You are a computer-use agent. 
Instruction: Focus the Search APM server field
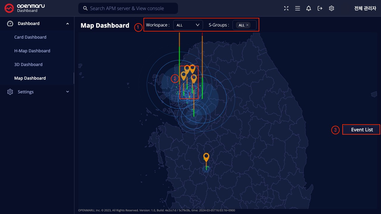point(131,8)
